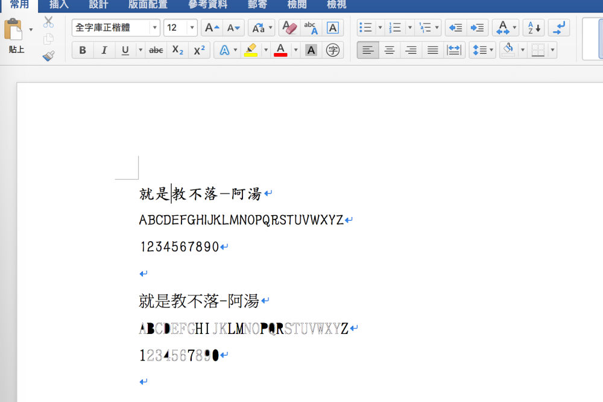Increase font size with A-up icon
The height and width of the screenshot is (402, 603).
coord(212,28)
